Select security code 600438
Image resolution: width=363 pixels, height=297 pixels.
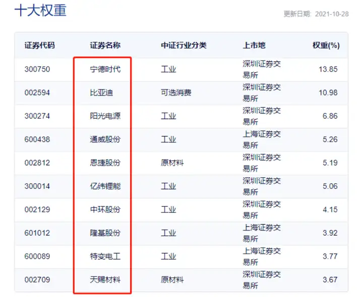click(37, 139)
